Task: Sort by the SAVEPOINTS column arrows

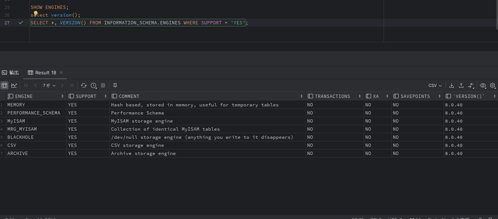Action: (440, 96)
